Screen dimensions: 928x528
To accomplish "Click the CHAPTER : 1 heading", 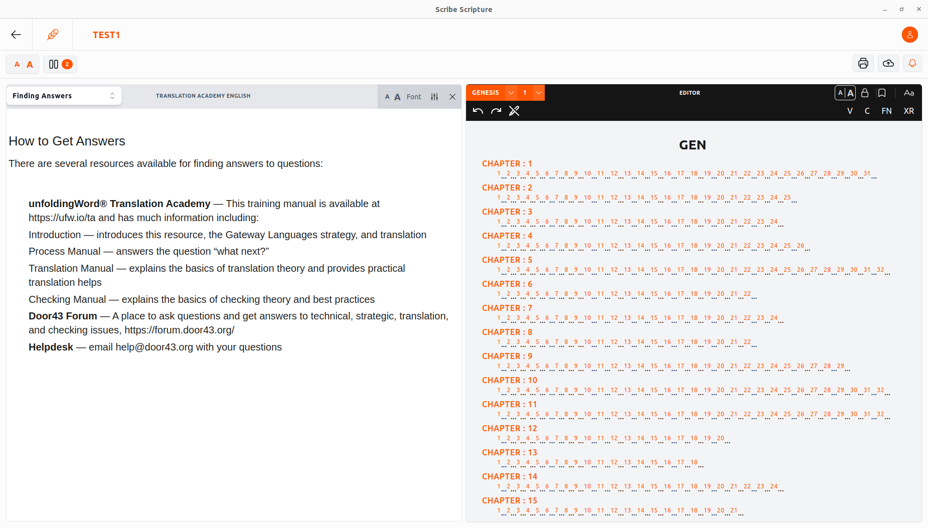I will click(x=507, y=163).
